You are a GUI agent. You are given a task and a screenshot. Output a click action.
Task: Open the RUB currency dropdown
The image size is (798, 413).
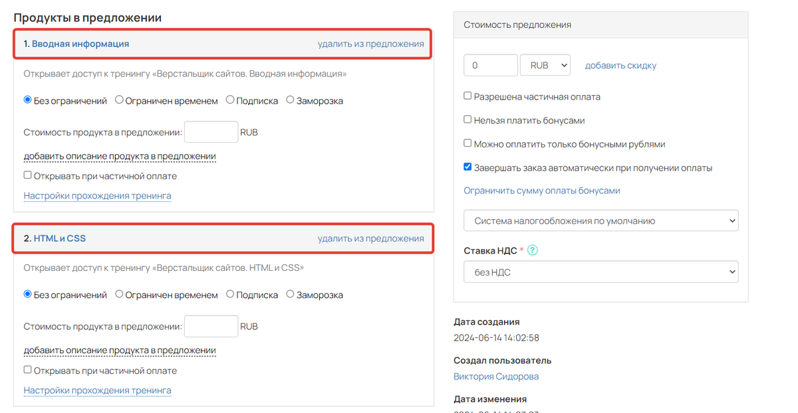(545, 65)
